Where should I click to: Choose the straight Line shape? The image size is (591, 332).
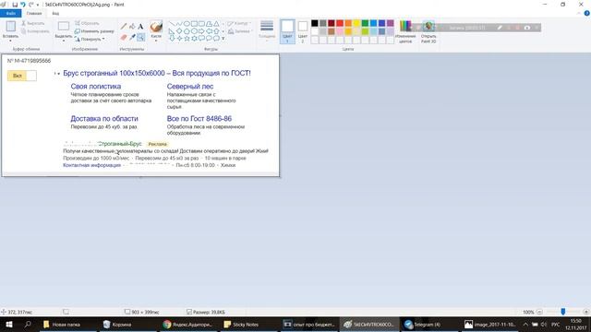(172, 24)
